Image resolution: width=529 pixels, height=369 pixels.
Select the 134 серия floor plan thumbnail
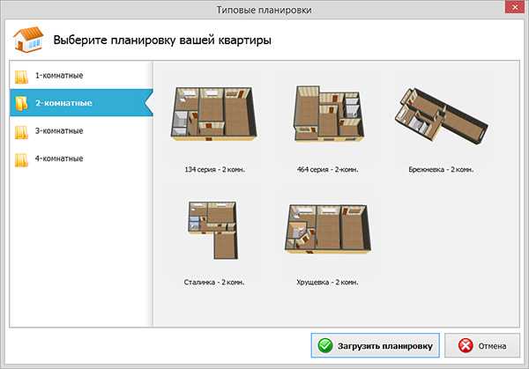[x=208, y=114]
